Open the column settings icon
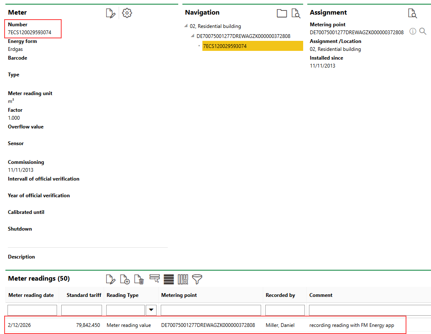The height and width of the screenshot is (334, 431). pyautogui.click(x=183, y=279)
